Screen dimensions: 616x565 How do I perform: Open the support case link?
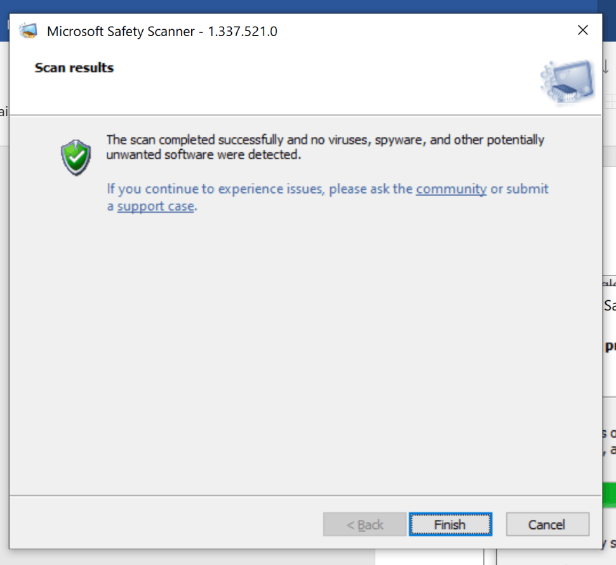click(156, 206)
